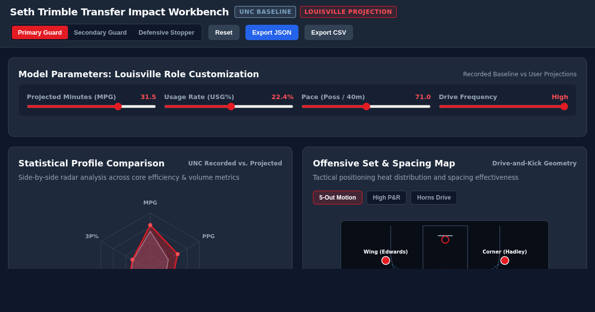
Task: Adjust the Projected Minutes slider handle
Action: (x=118, y=106)
